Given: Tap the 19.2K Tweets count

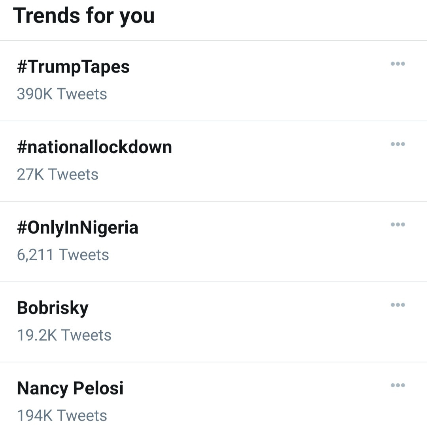Looking at the screenshot, I should (64, 335).
